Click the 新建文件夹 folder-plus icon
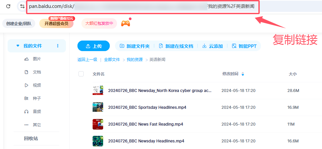This screenshot has height=149, width=322. click(x=122, y=46)
